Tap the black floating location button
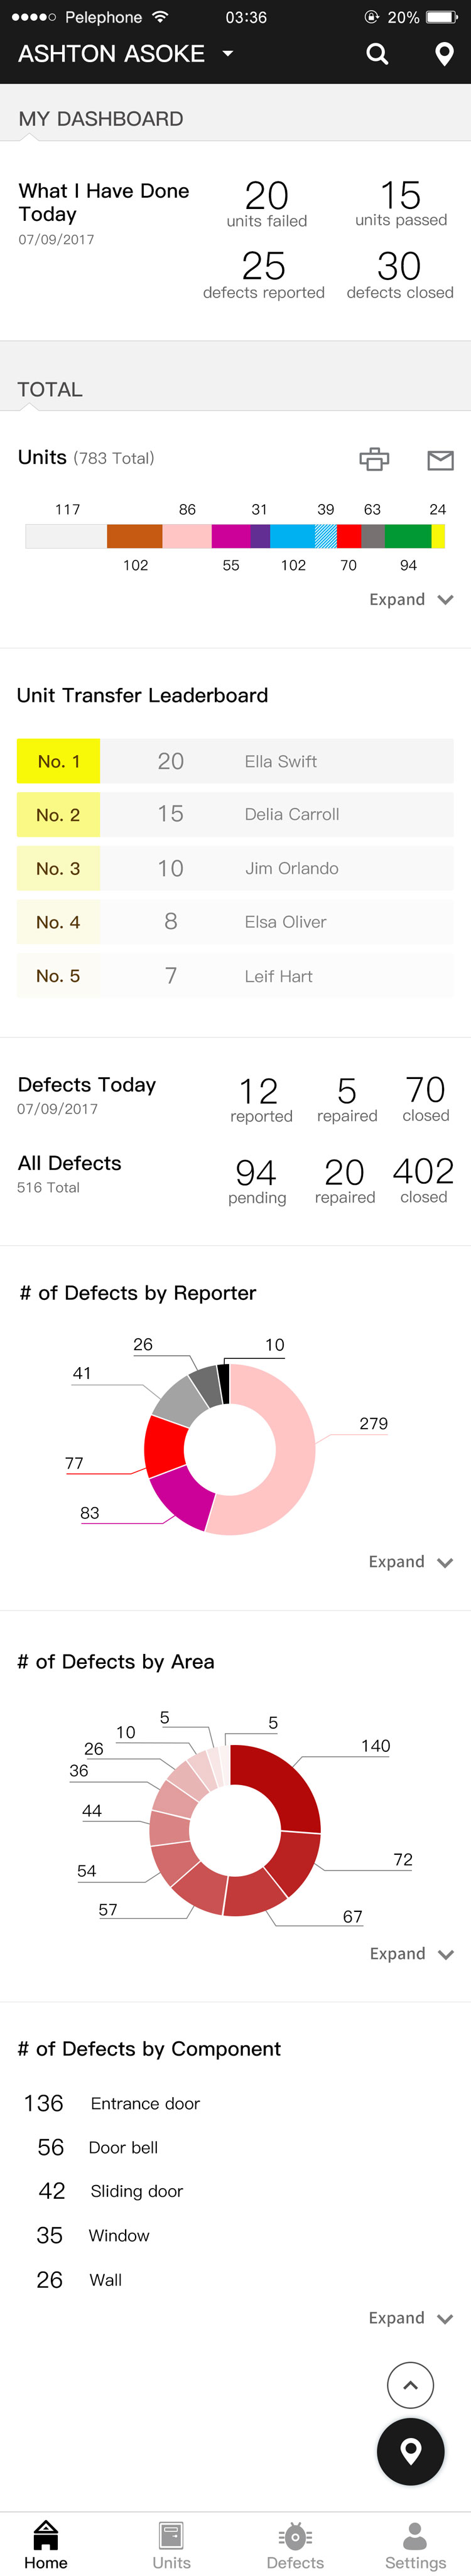Screen dimensions: 471x2576 (x=410, y=2451)
